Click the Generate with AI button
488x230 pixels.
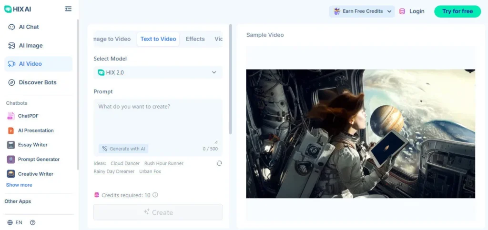click(x=123, y=149)
